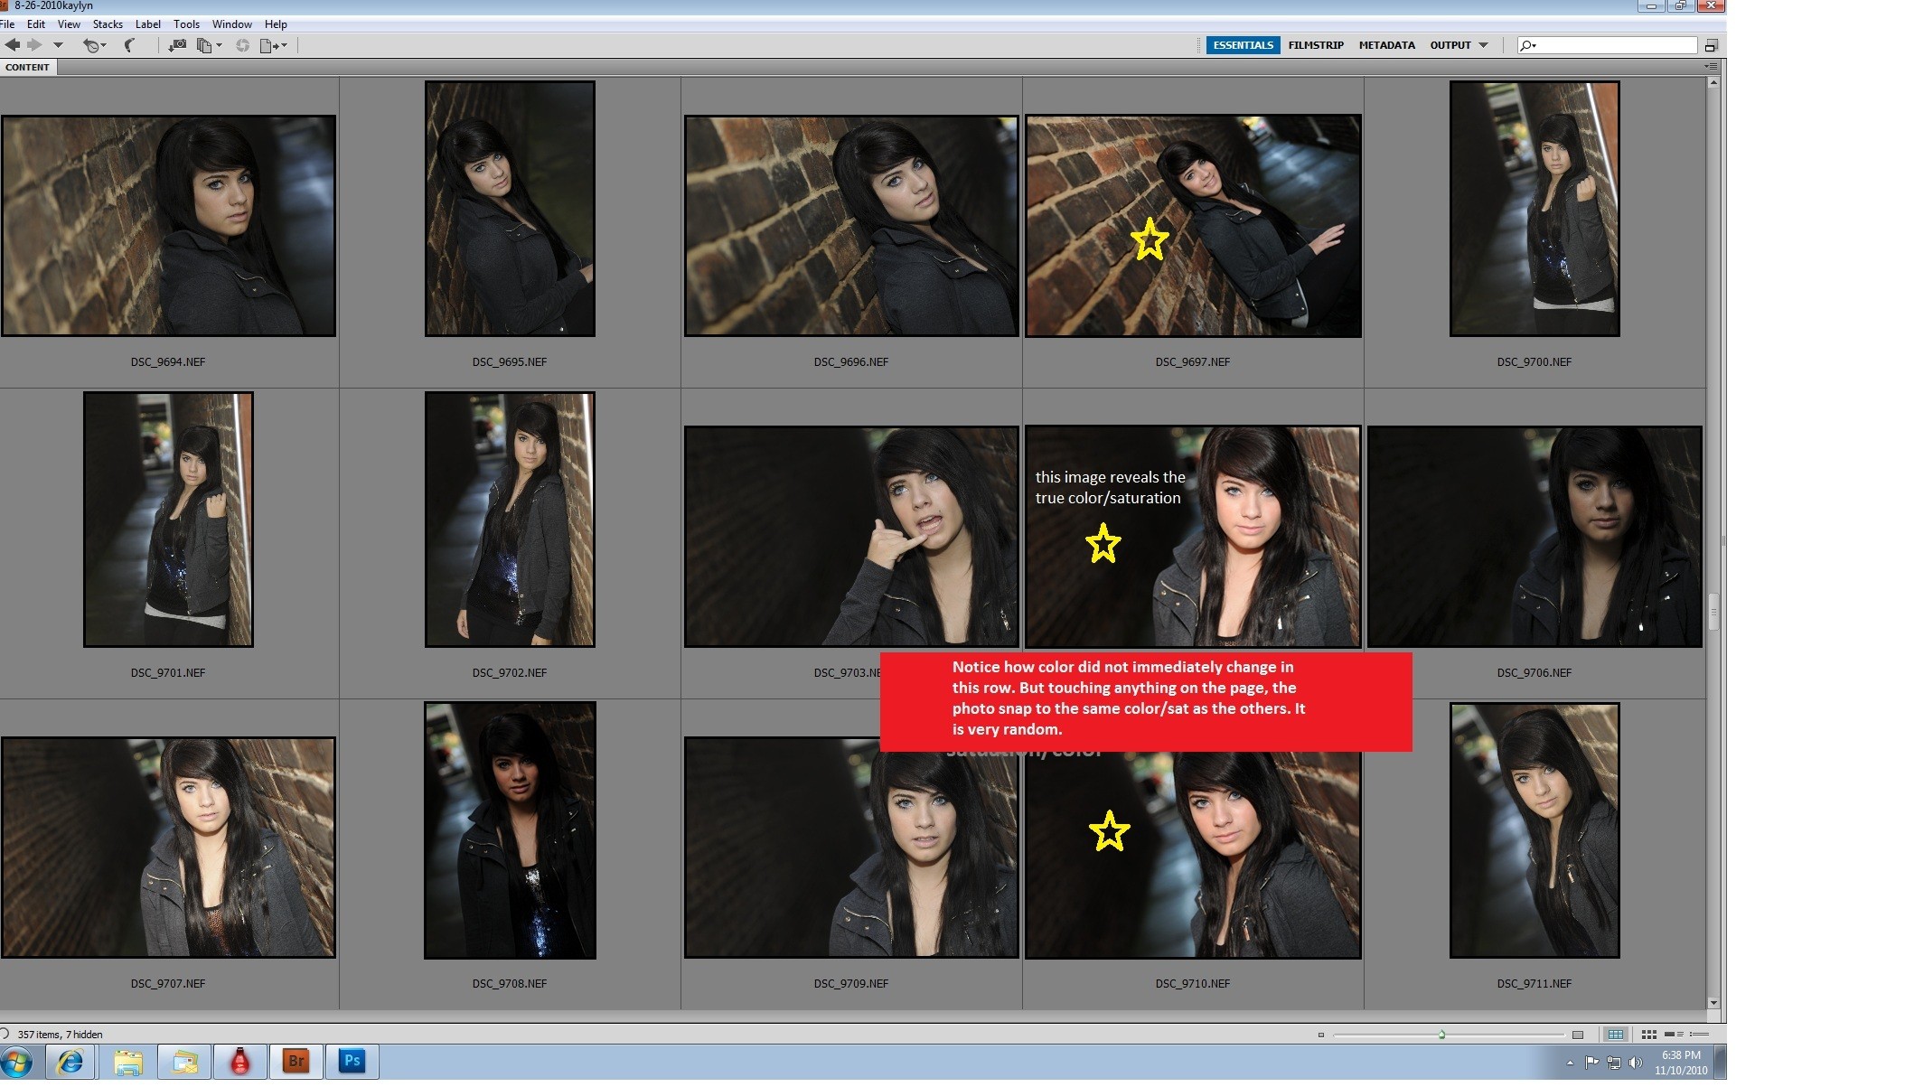Image resolution: width=1924 pixels, height=1087 pixels.
Task: Select thumbnail DSC_9695.NEF
Action: pyautogui.click(x=510, y=209)
